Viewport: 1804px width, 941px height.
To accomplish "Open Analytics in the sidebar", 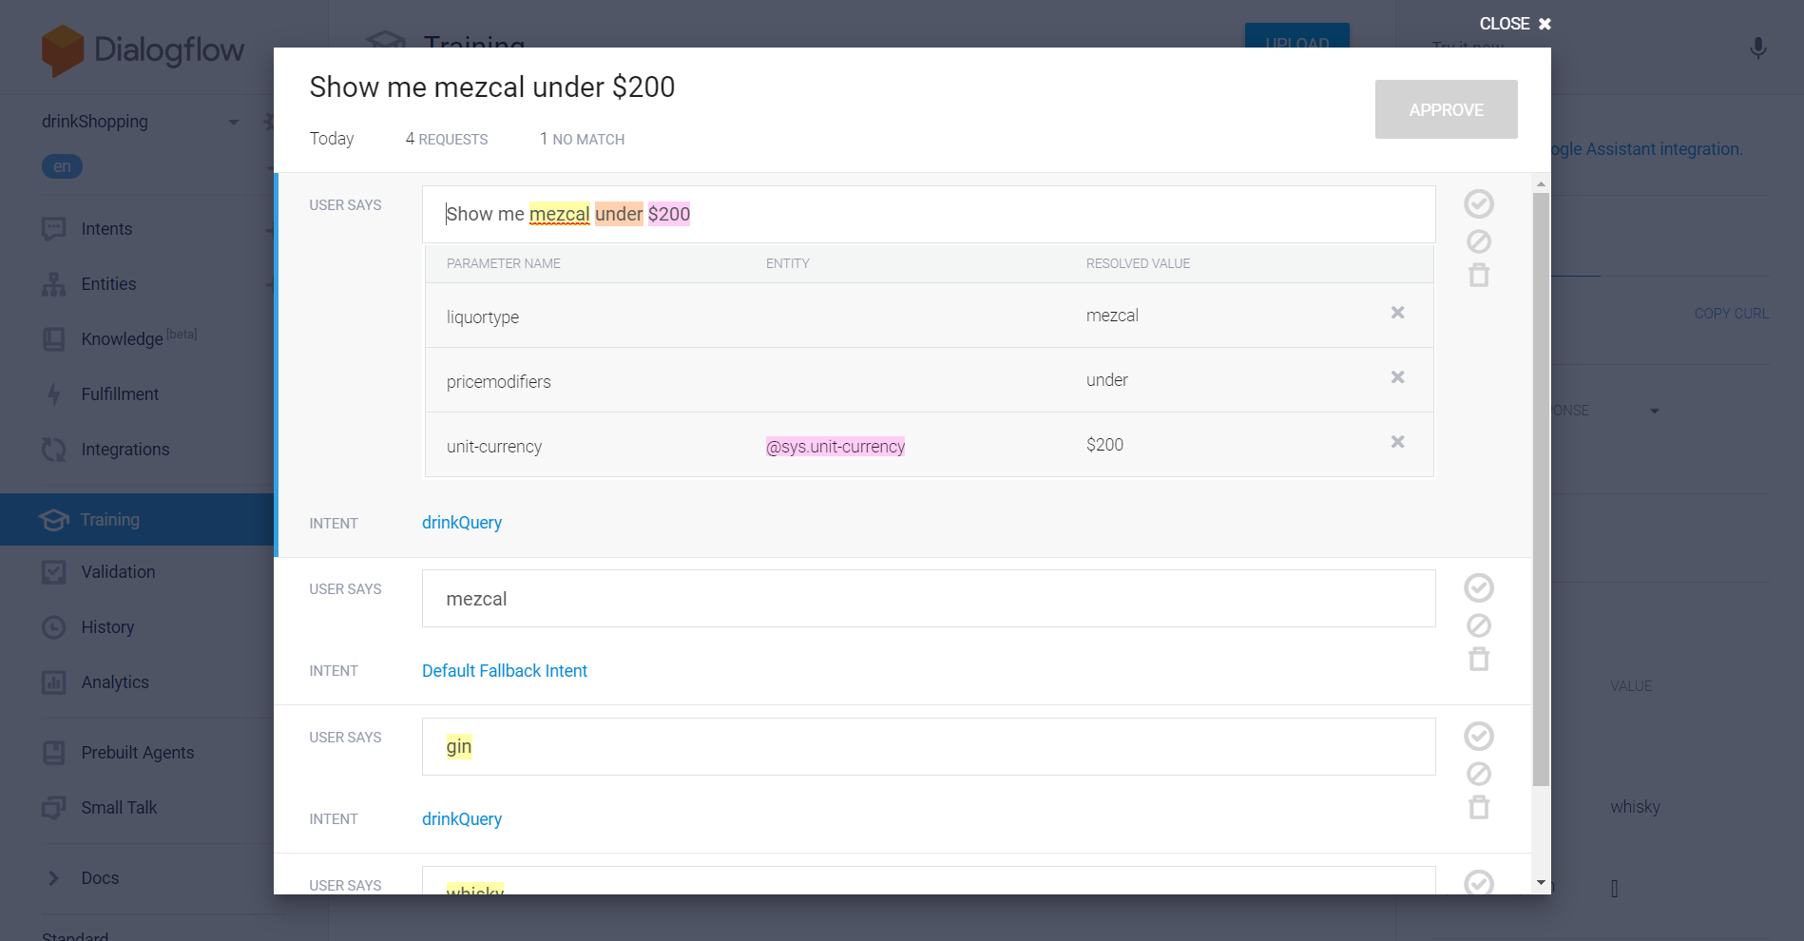I will tap(115, 682).
